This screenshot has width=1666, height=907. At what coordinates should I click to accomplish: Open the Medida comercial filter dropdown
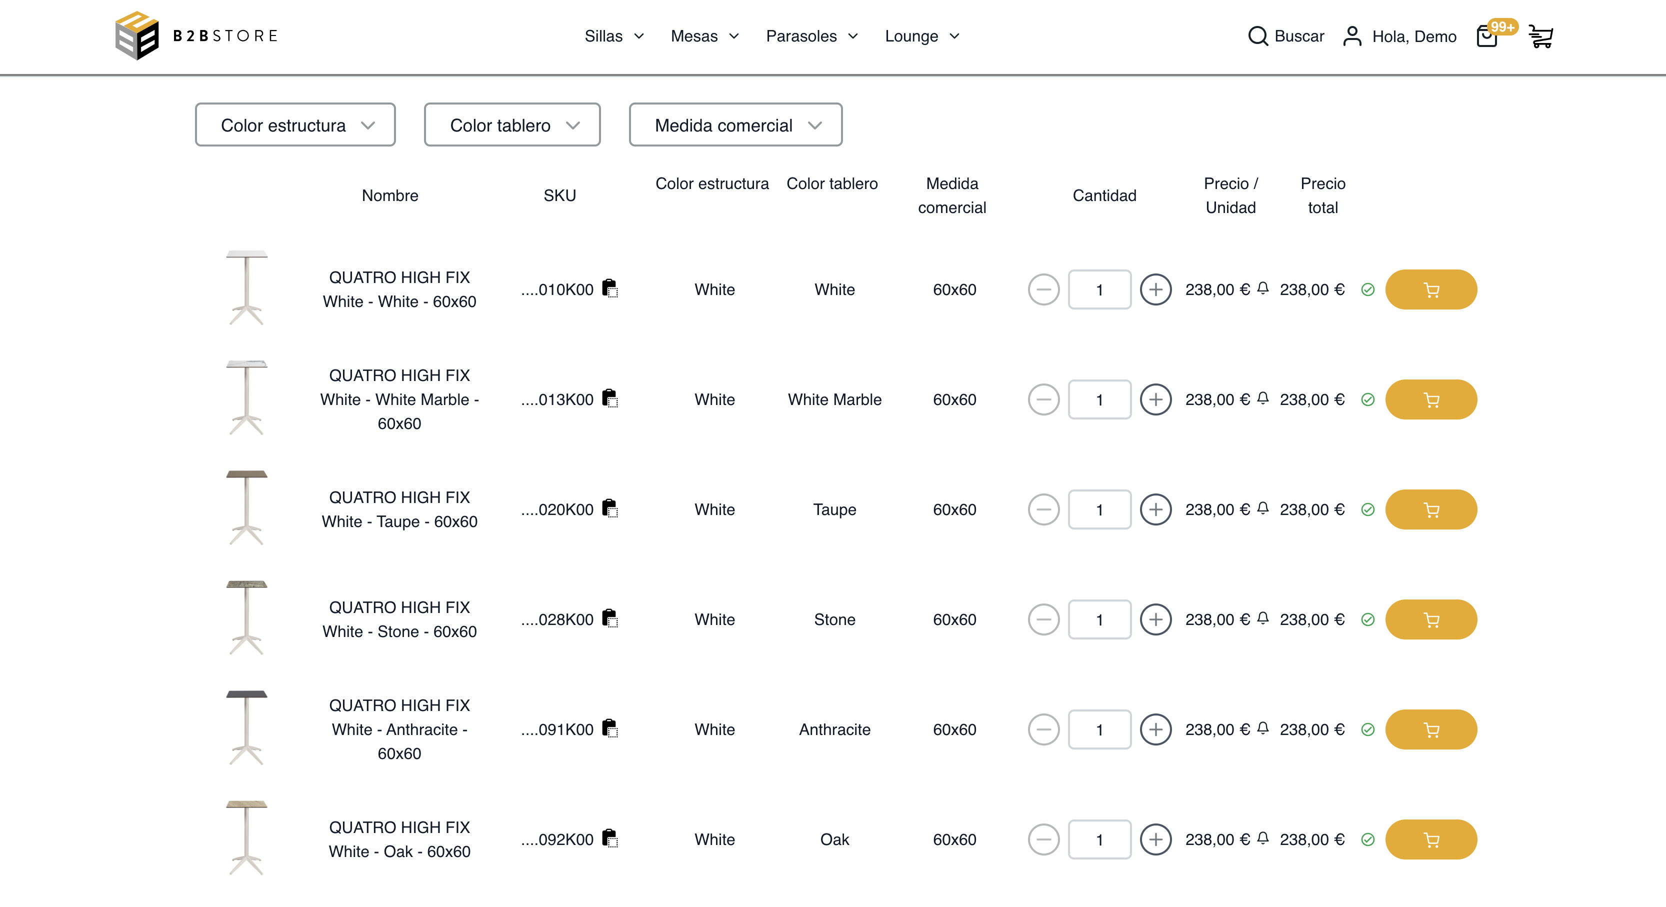click(x=734, y=124)
